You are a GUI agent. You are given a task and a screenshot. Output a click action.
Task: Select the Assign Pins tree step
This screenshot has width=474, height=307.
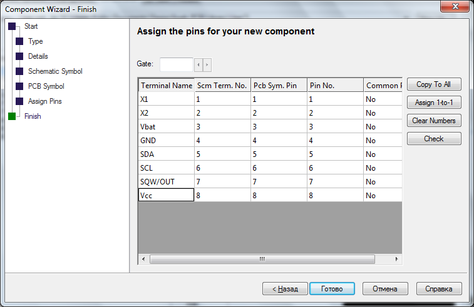tap(45, 101)
